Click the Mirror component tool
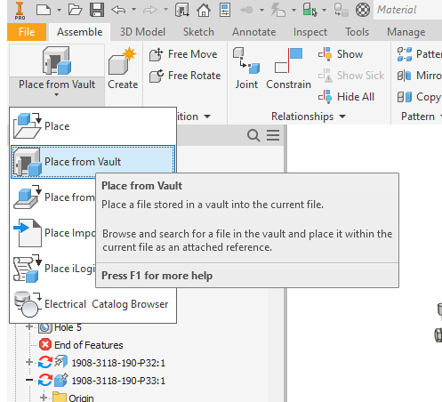Image resolution: width=442 pixels, height=402 pixels. click(419, 76)
